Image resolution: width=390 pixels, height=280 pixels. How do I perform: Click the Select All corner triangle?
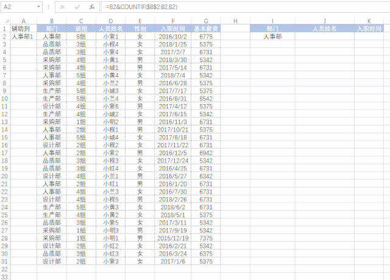pos(7,21)
